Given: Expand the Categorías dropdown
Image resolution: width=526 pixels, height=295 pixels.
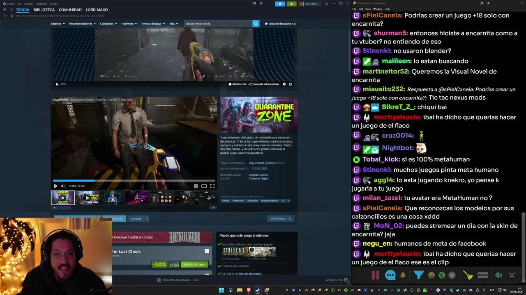Looking at the screenshot, I should (x=108, y=23).
